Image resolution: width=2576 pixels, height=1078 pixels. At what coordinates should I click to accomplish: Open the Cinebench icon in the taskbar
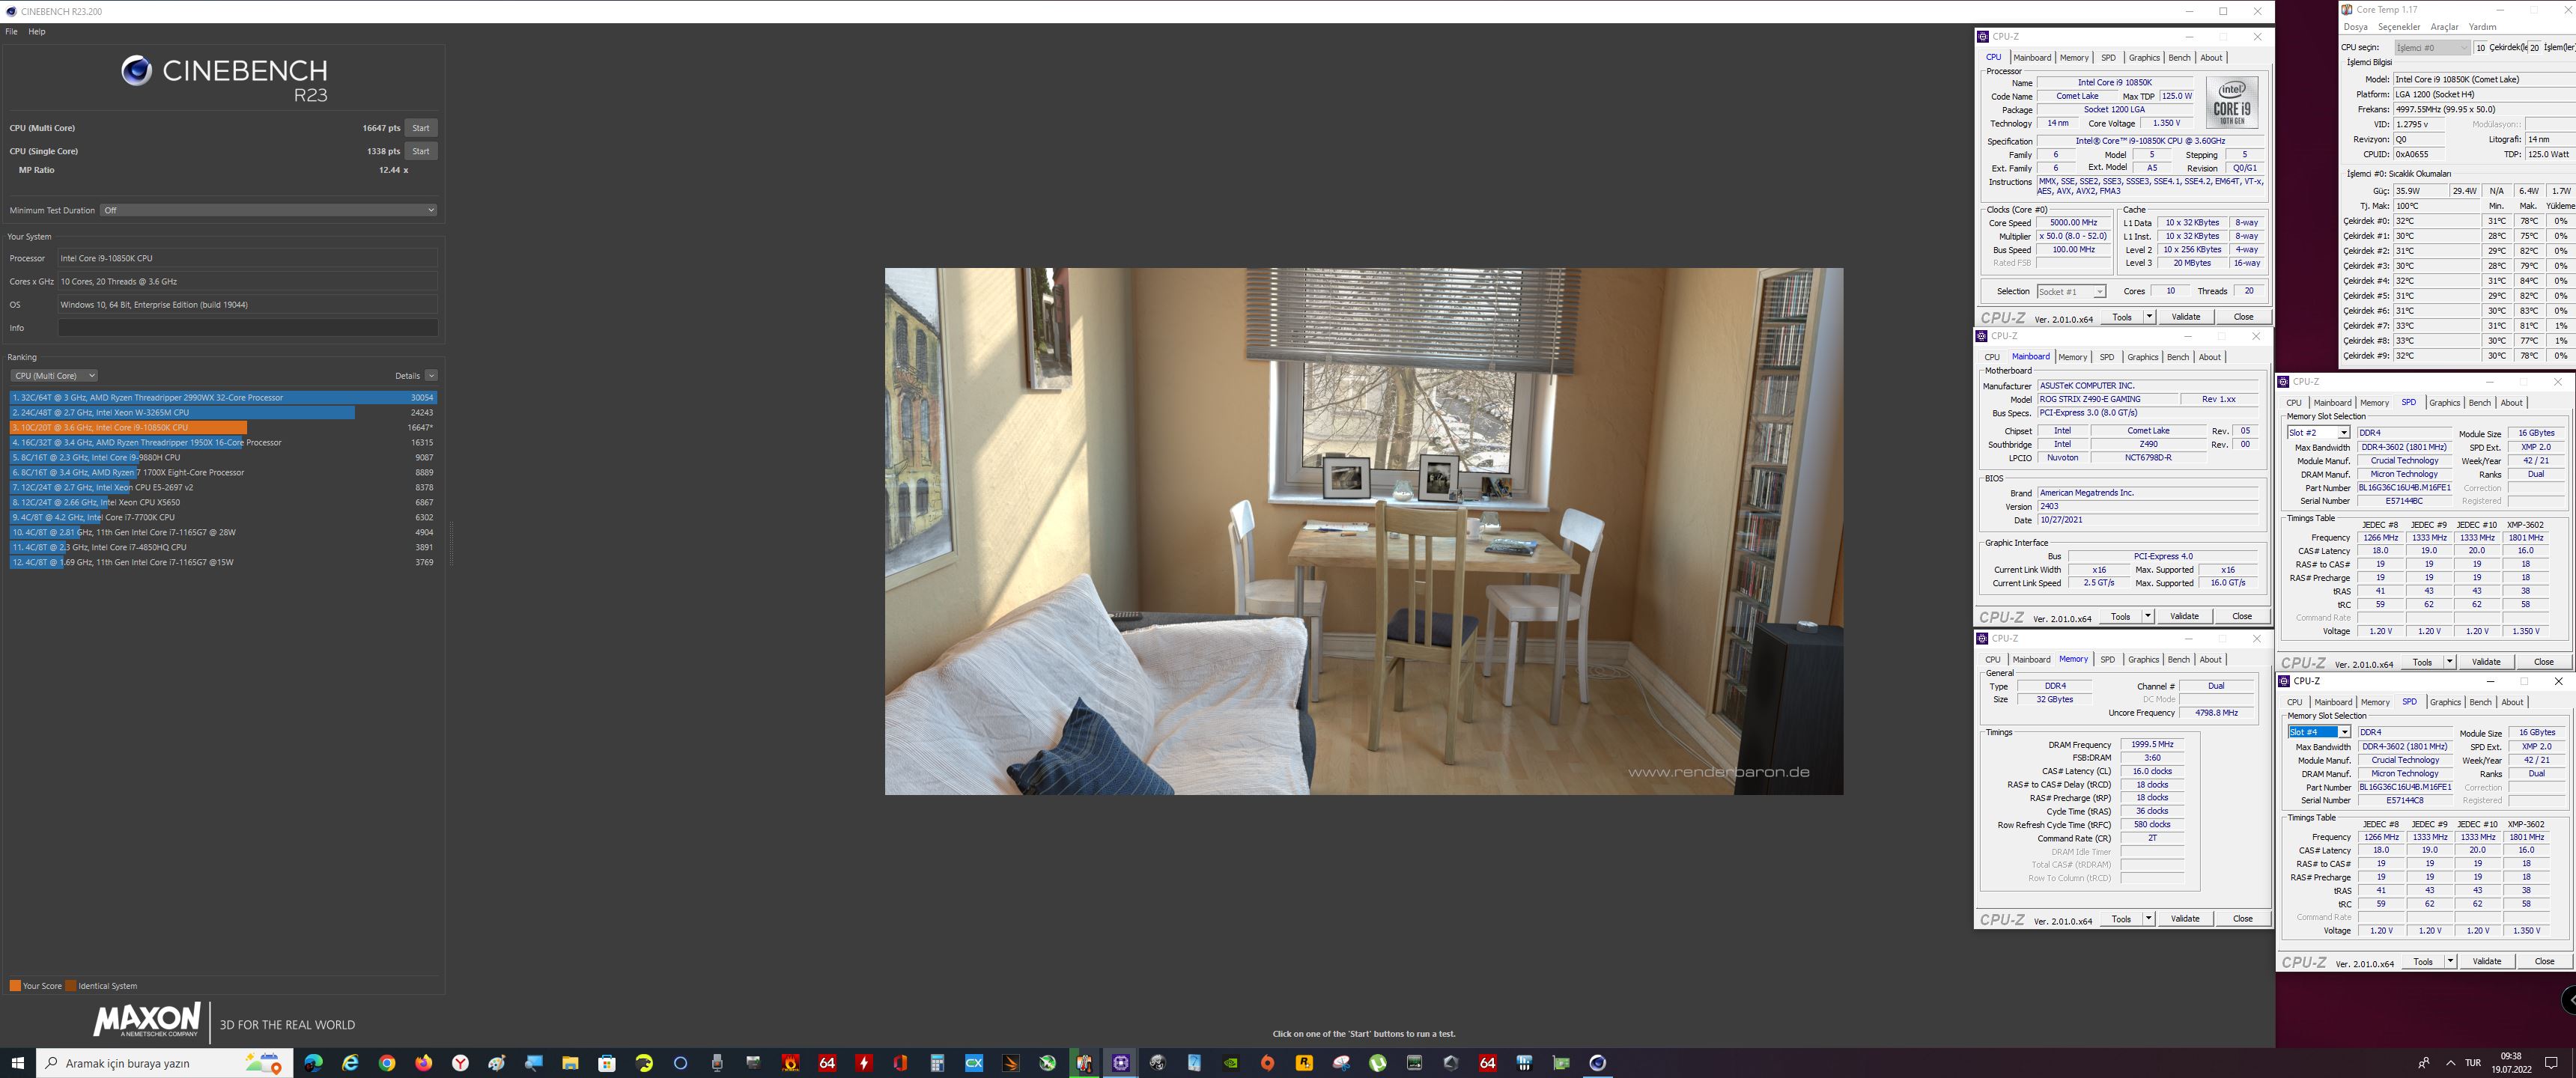[1597, 1063]
